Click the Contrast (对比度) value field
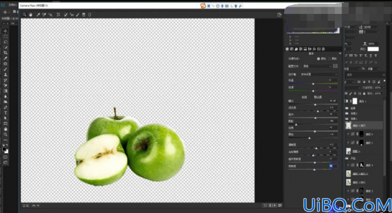The height and width of the screenshot is (213, 392). pos(333,108)
